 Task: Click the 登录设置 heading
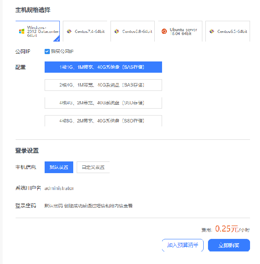pos(27,151)
